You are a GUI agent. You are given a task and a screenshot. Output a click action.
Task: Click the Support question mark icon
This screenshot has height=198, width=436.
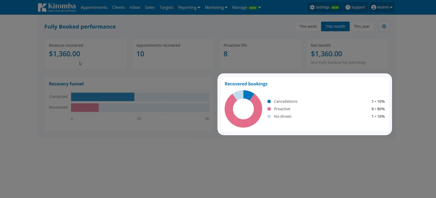click(x=348, y=7)
